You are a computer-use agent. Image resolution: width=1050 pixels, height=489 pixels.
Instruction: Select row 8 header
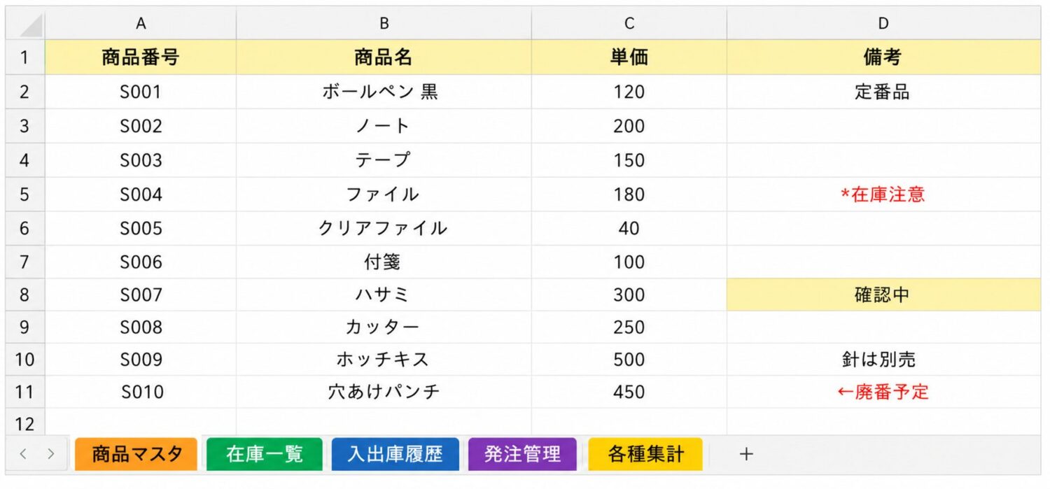click(25, 295)
